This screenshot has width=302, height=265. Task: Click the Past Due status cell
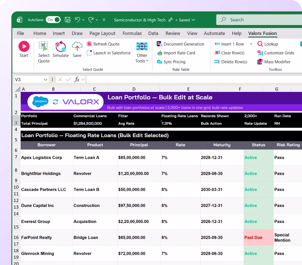(x=259, y=238)
